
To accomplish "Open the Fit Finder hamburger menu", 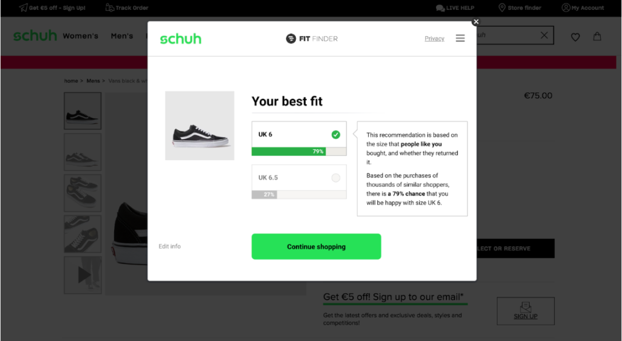I will (x=460, y=38).
